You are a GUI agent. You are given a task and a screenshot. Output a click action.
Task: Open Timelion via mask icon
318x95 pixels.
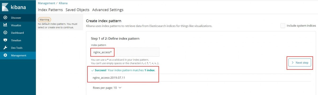point(5,40)
